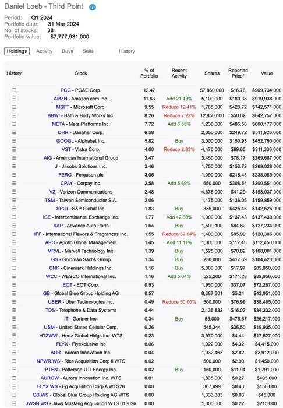The width and height of the screenshot is (283, 408).
Task: Open history icon for JWSN.WS row
Action: pos(14,403)
